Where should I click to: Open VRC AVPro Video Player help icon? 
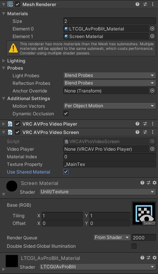click(137, 124)
